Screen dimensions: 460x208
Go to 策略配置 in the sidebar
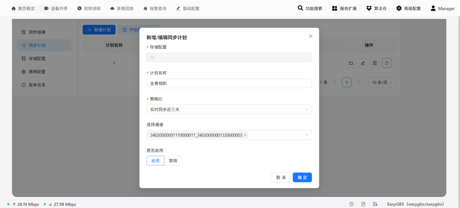click(44, 72)
